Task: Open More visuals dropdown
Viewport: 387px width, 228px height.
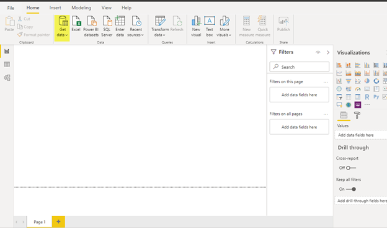Action: [224, 26]
